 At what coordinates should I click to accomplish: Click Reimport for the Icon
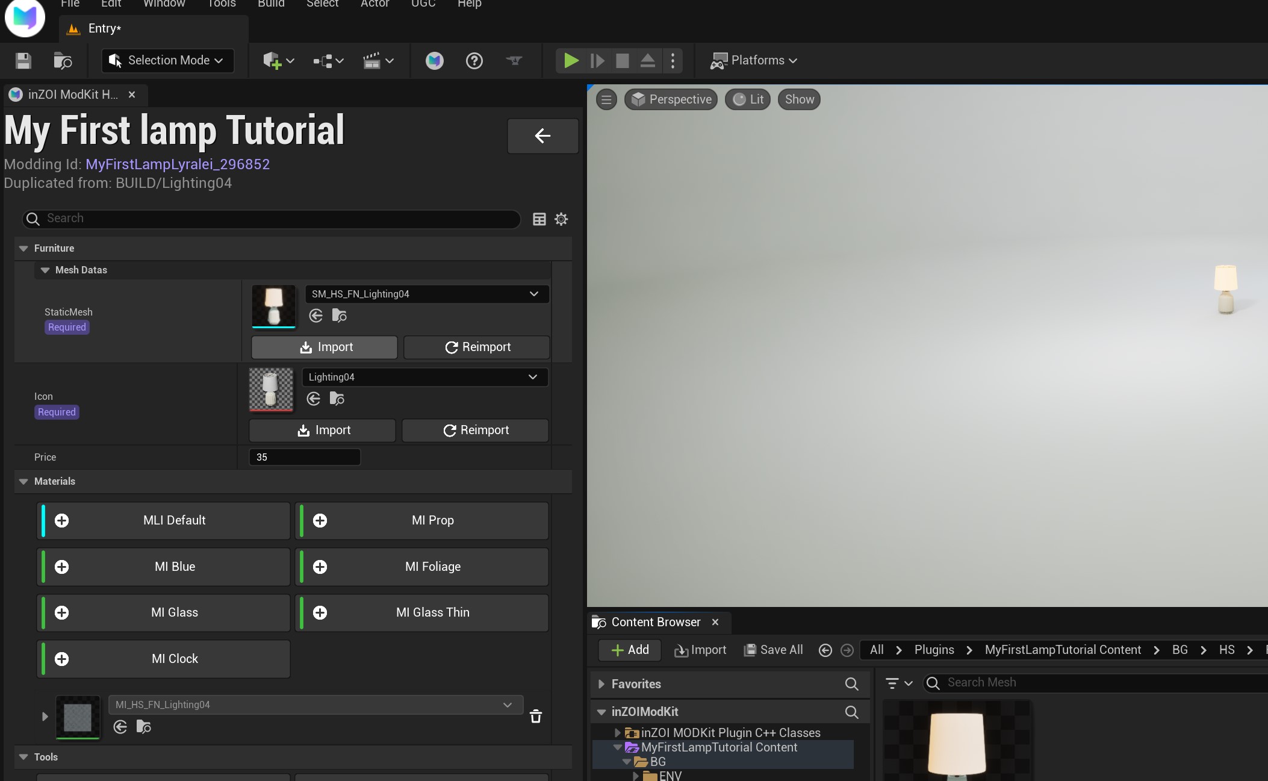point(475,431)
